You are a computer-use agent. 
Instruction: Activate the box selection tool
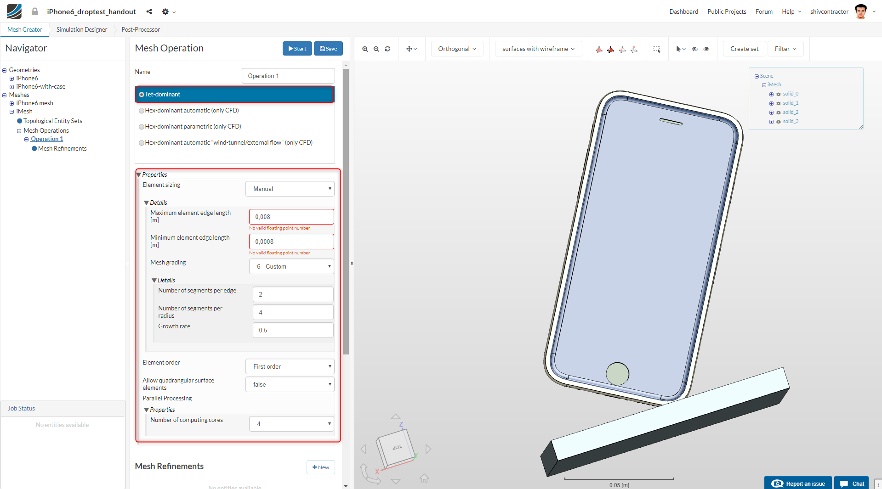(x=657, y=49)
